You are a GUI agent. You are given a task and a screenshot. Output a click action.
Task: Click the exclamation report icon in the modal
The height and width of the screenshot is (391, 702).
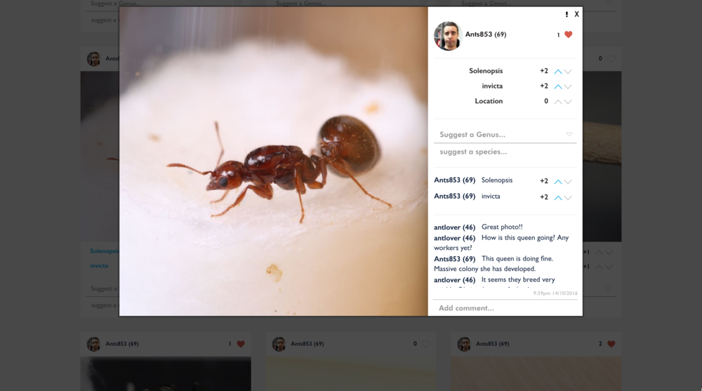tap(567, 14)
